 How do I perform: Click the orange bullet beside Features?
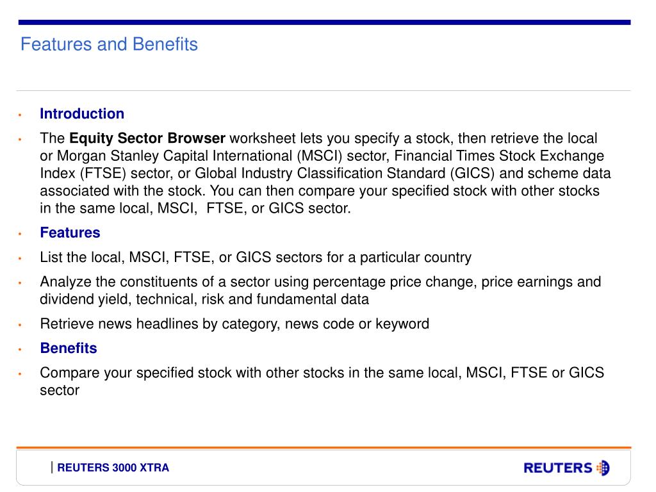[20, 234]
